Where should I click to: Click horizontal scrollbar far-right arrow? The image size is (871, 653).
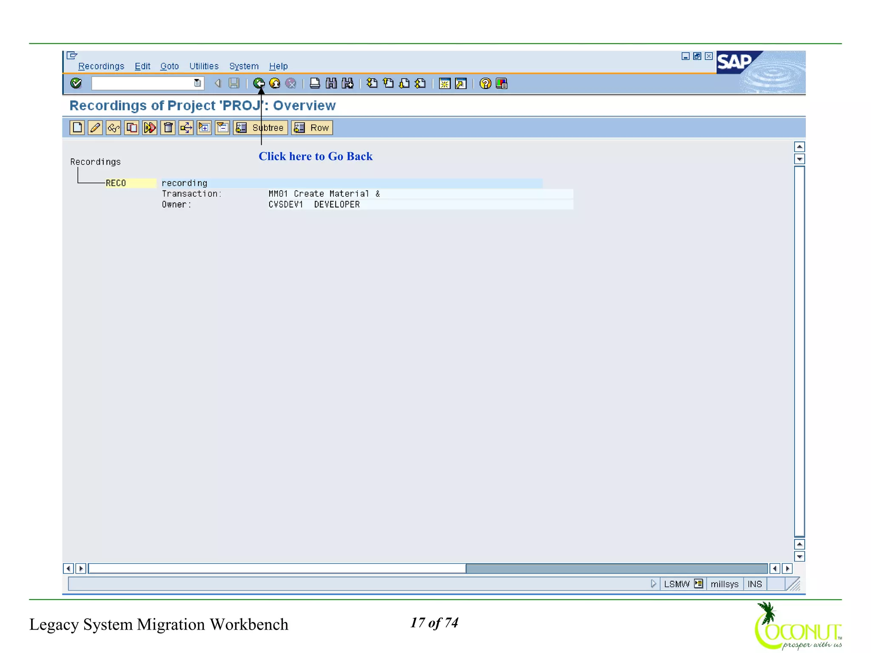point(787,568)
